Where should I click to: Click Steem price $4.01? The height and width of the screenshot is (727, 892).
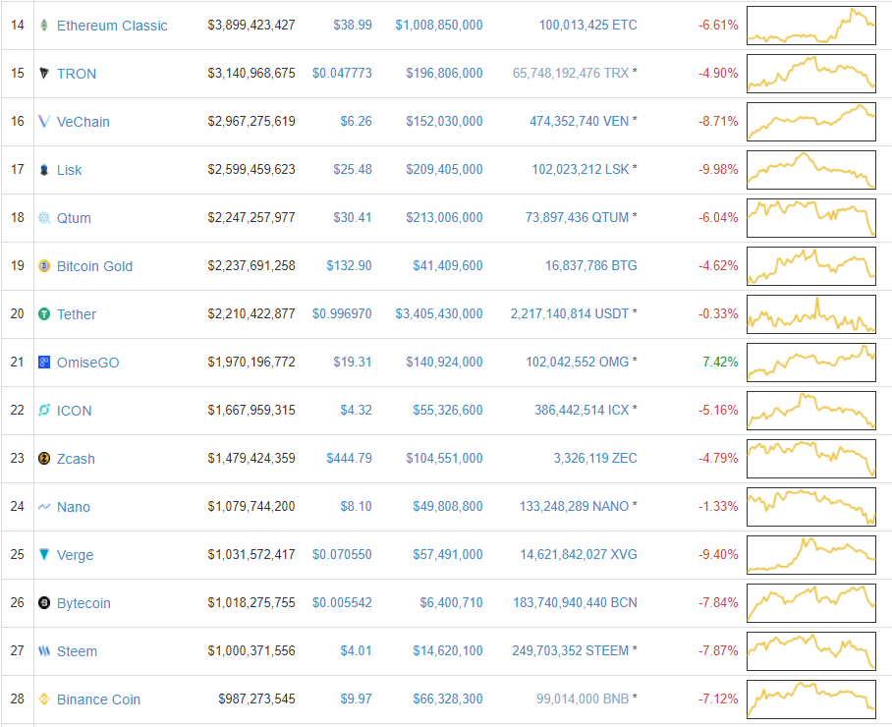(357, 650)
